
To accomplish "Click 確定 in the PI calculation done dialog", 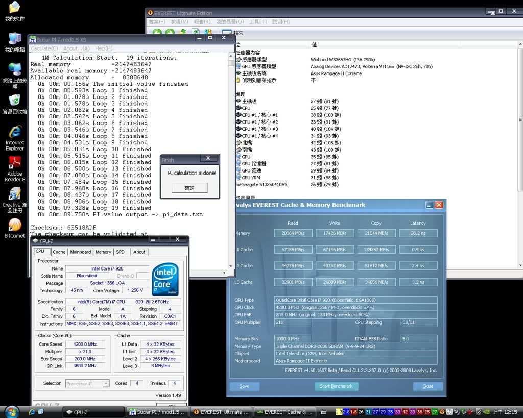I will 189,188.
